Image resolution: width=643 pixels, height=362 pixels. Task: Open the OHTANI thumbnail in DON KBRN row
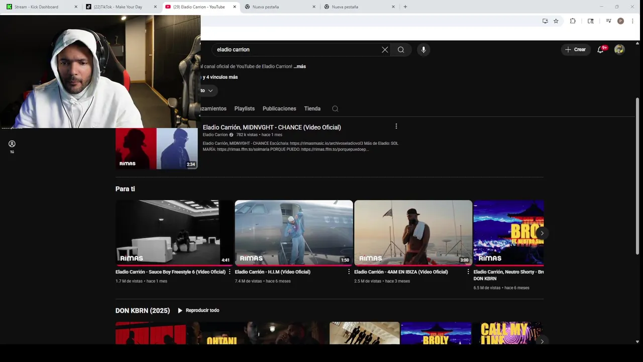pos(222,333)
